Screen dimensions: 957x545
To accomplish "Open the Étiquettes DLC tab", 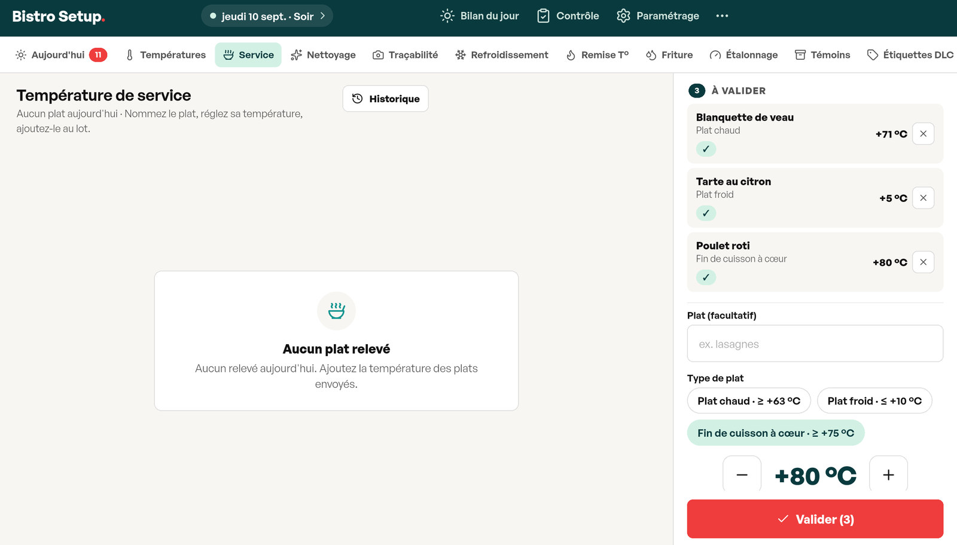I will [x=910, y=55].
